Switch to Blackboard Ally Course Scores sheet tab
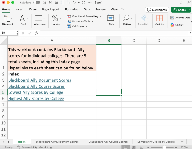Image resolution: width=192 pixels, height=149 pixels. 108,142
